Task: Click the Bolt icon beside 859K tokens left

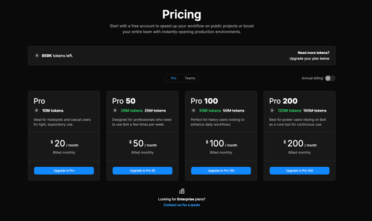Action: coord(37,55)
